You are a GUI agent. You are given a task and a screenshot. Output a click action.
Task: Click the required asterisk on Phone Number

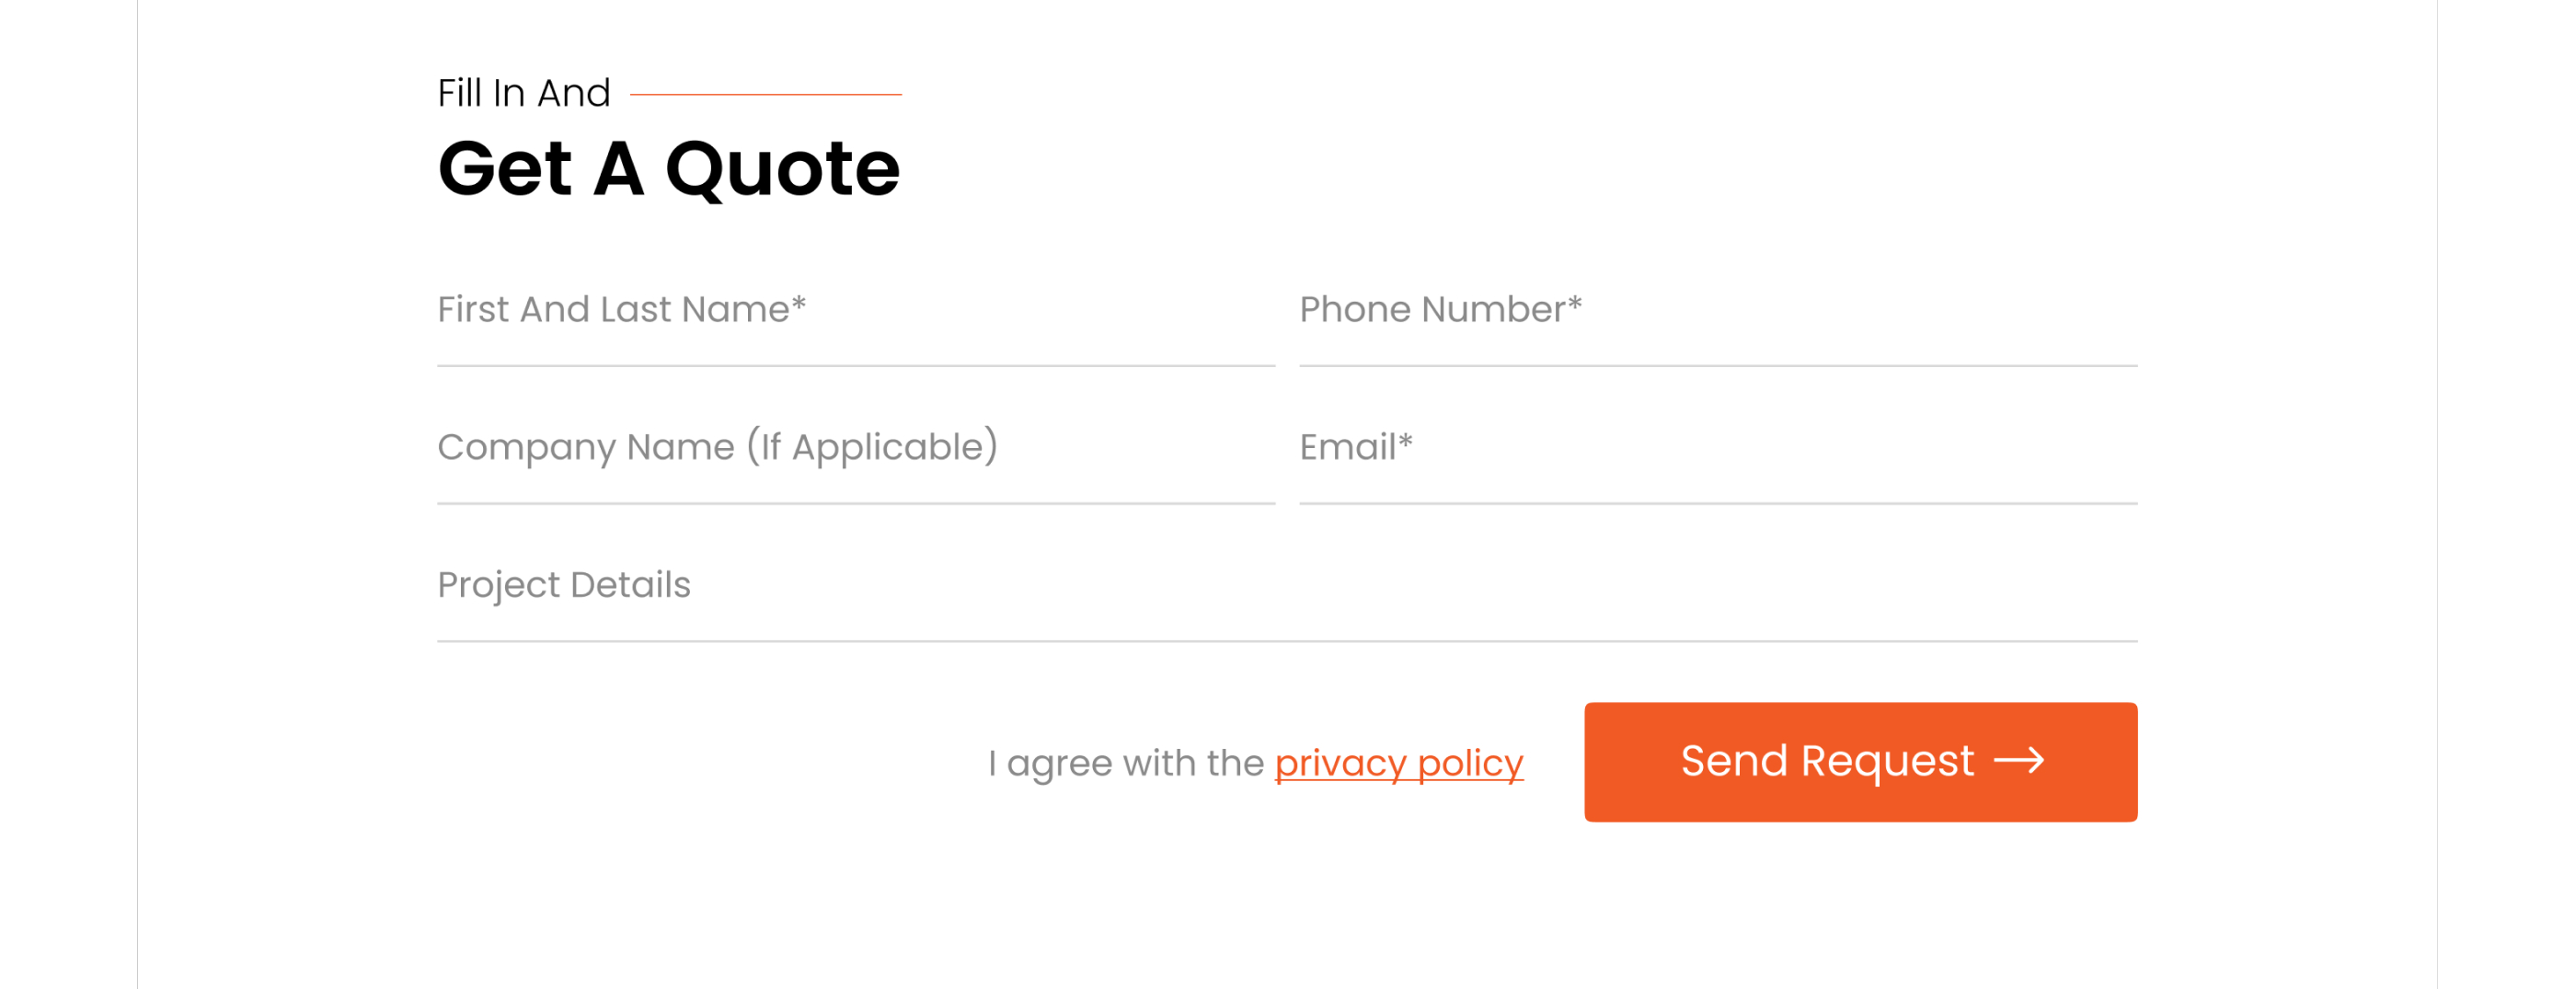[1575, 302]
